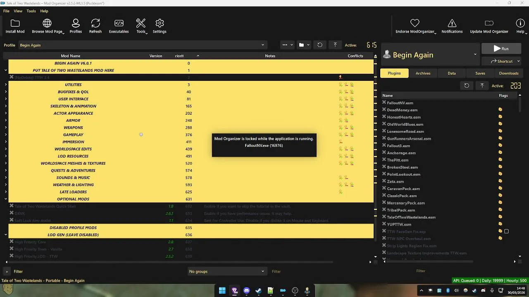Click the Tools wrench icon in the toolbar

(141, 24)
